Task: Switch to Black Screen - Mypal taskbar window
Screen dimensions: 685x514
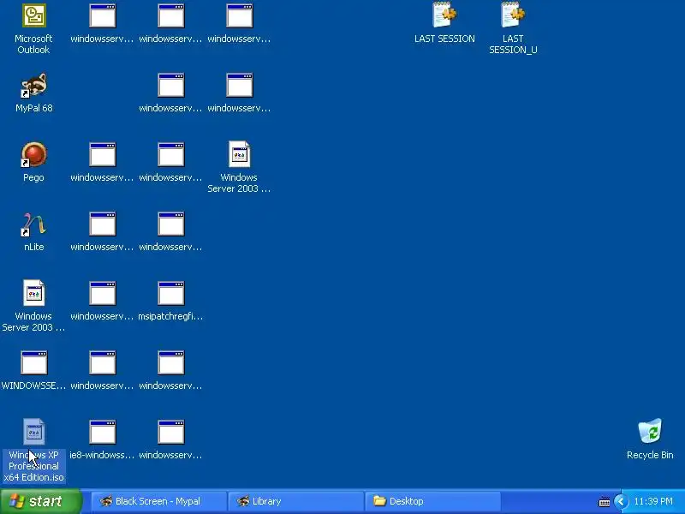Action: coord(159,501)
